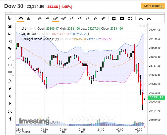Switch to the area chart type

tap(28, 18)
